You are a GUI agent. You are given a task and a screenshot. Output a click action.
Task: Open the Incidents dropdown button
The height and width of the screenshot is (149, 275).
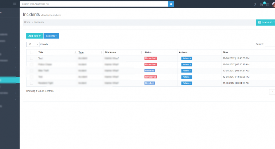[51, 36]
